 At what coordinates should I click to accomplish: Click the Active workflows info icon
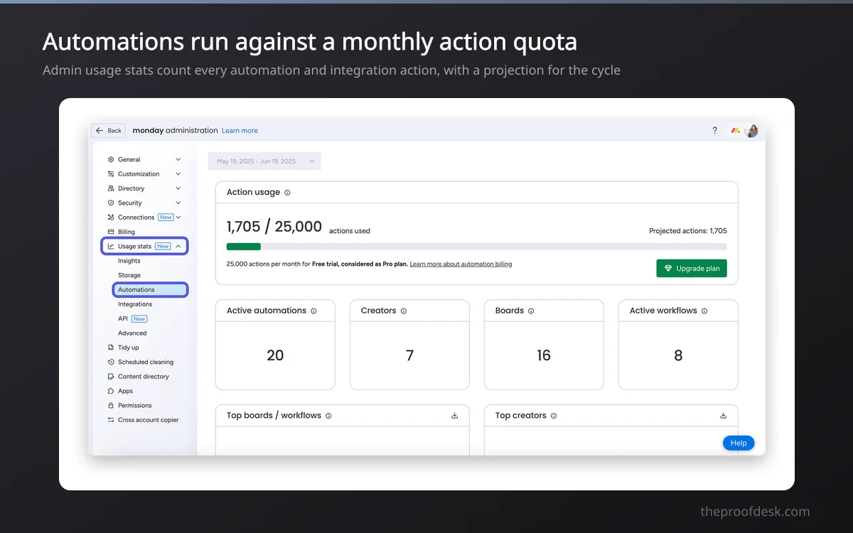pyautogui.click(x=704, y=311)
